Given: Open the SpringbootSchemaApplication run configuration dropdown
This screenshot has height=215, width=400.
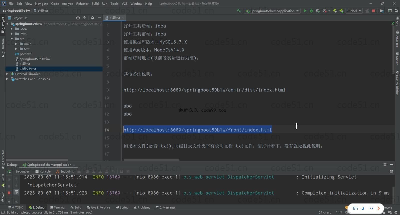Looking at the screenshot, I should click(272, 11).
